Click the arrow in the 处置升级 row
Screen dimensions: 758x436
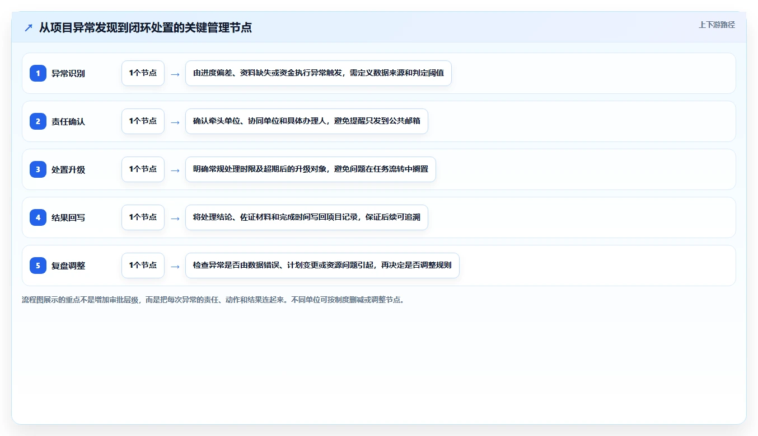coord(175,170)
